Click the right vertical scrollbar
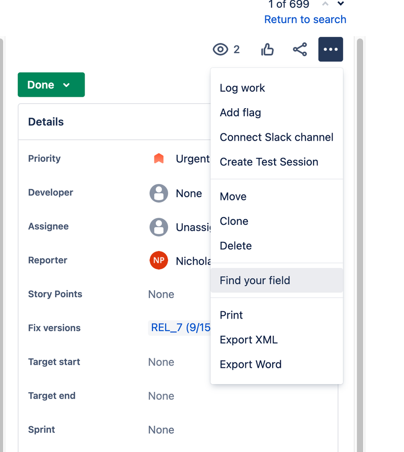Image resolution: width=404 pixels, height=452 pixels. (x=360, y=245)
